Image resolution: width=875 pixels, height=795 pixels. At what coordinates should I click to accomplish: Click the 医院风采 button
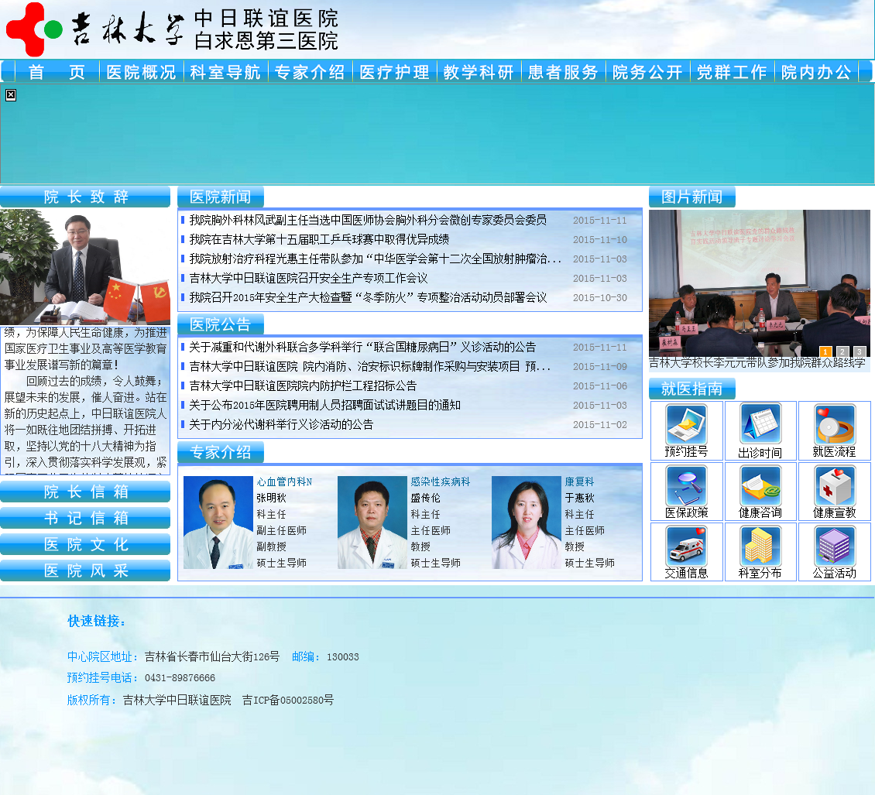85,571
